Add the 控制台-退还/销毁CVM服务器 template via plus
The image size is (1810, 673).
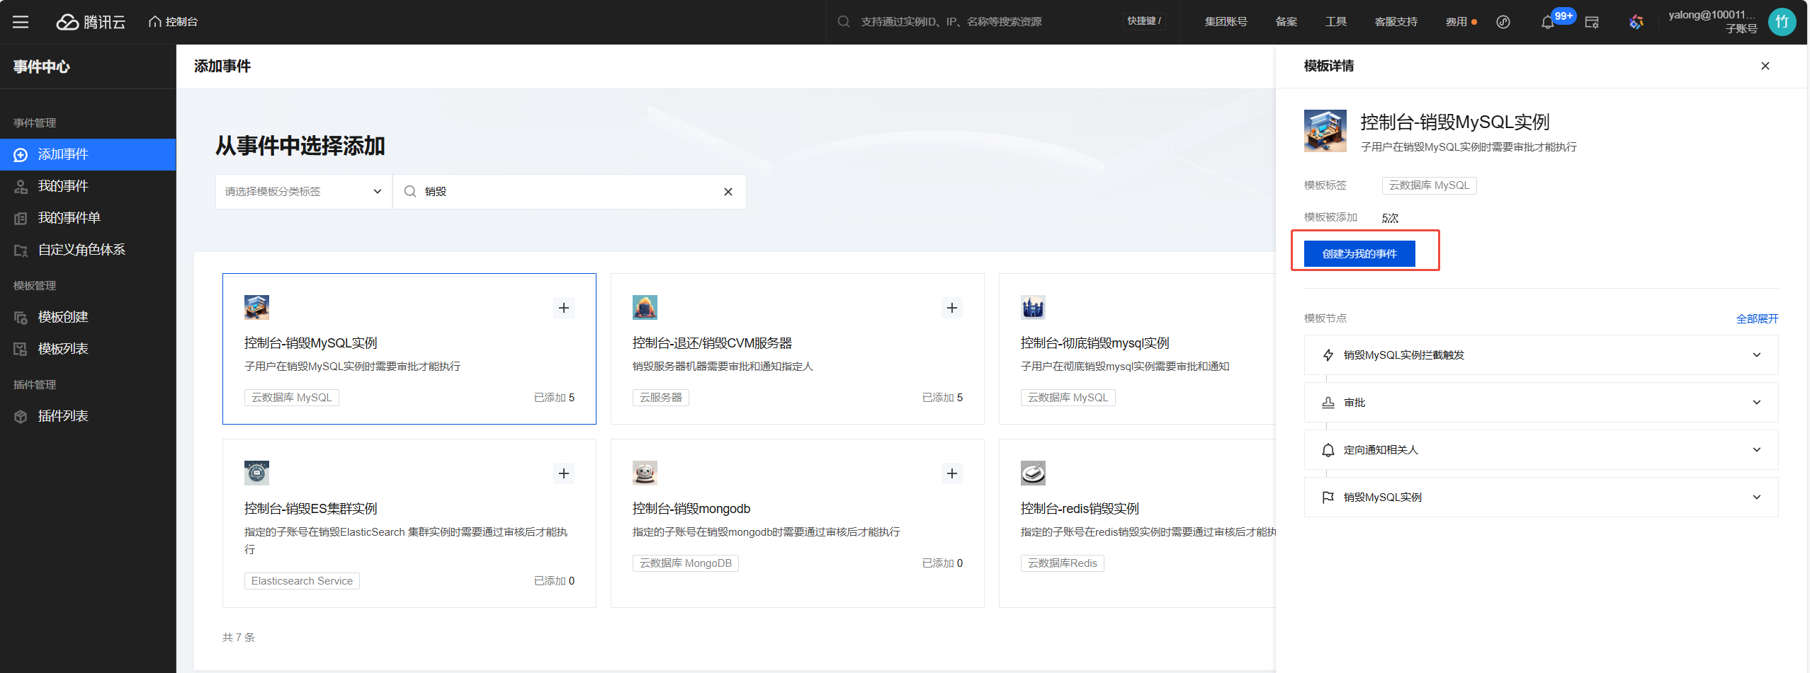coord(951,308)
